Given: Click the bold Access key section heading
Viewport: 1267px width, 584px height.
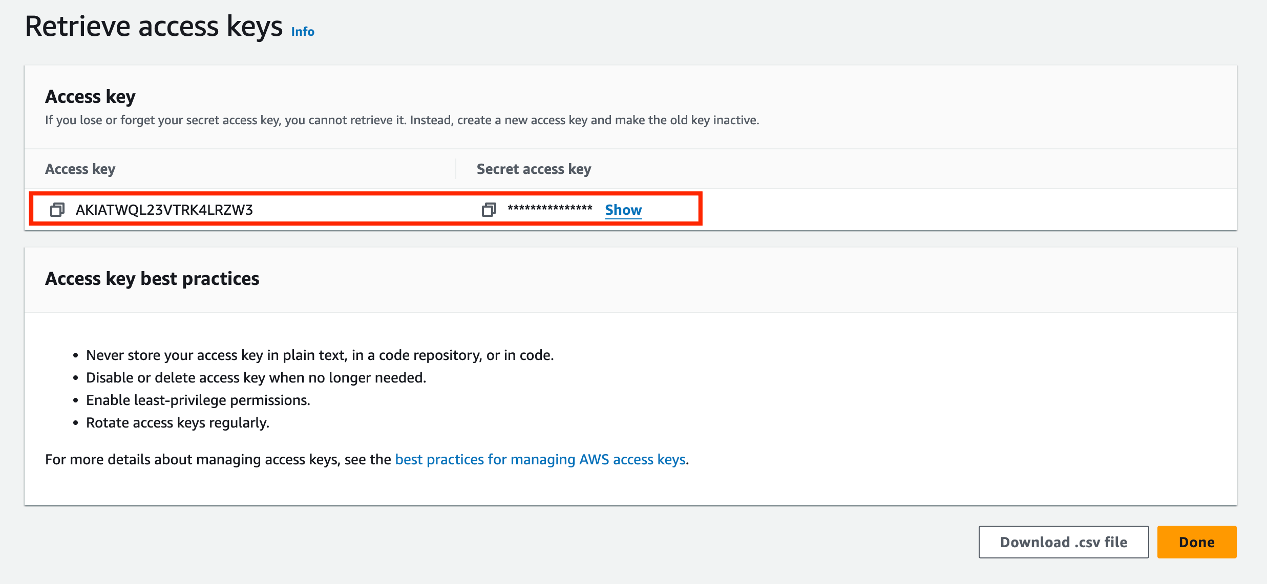Looking at the screenshot, I should point(90,96).
